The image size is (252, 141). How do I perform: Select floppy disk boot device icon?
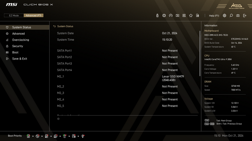tap(74, 136)
